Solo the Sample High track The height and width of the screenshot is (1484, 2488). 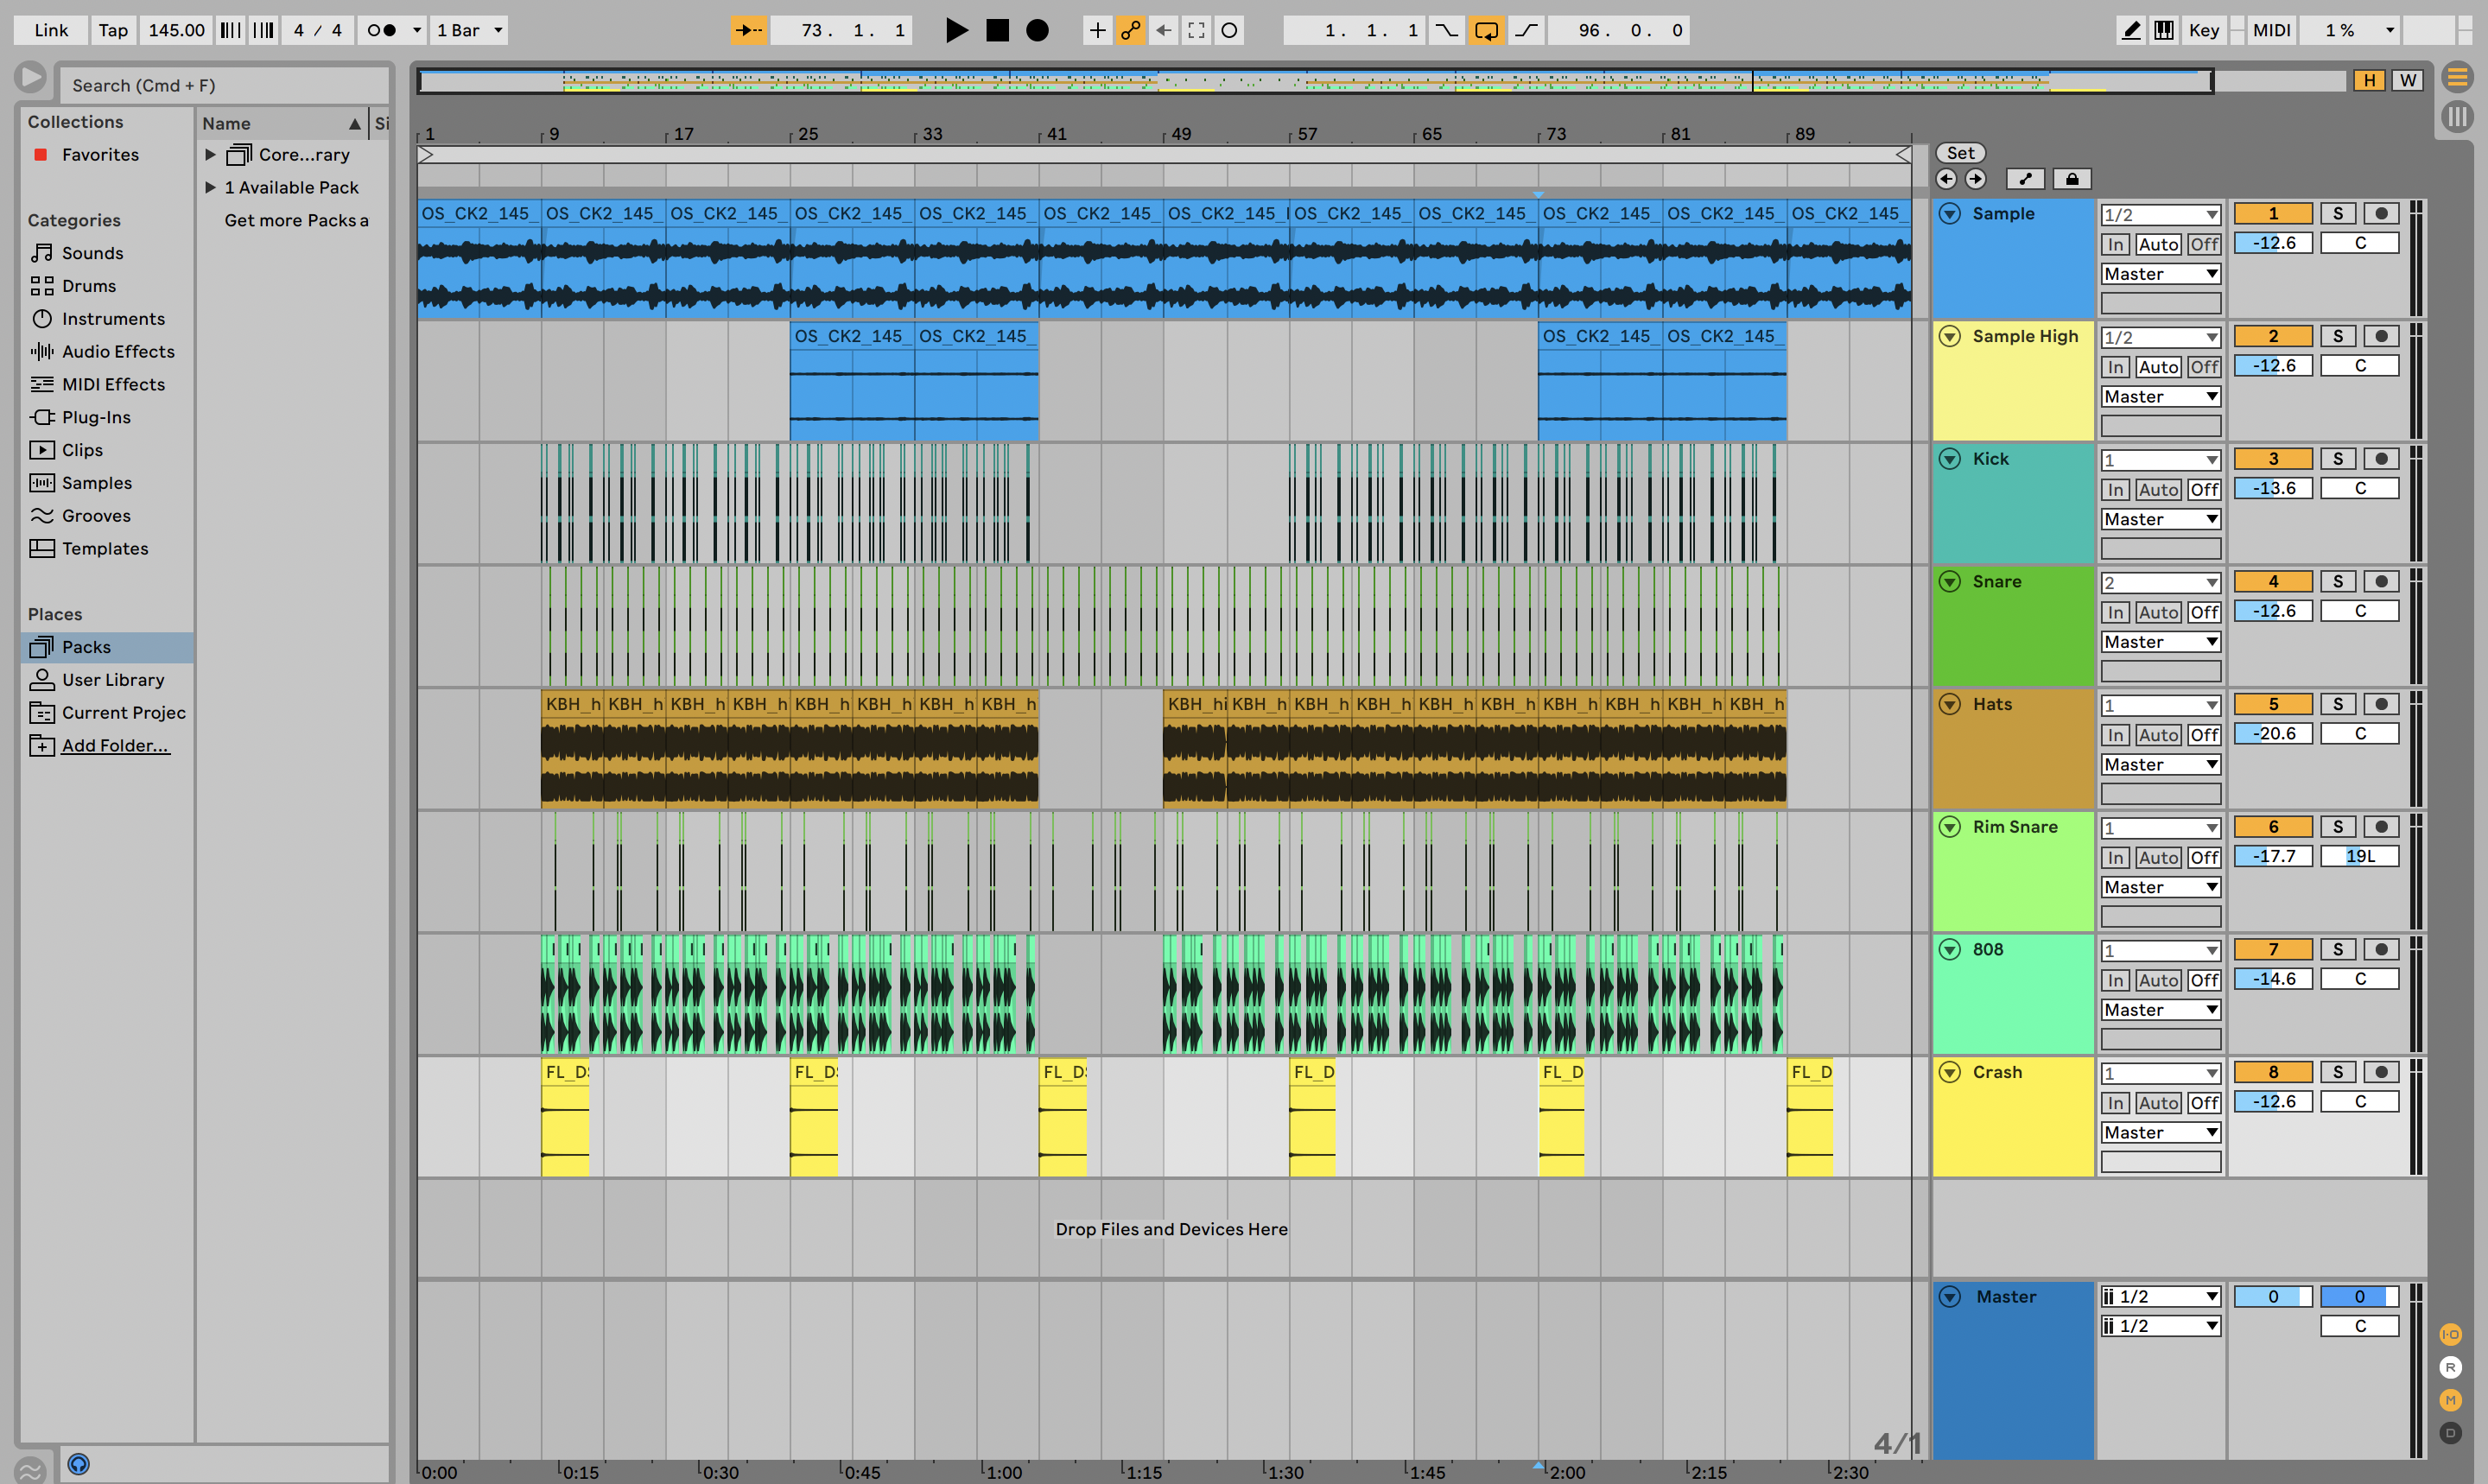(2337, 336)
